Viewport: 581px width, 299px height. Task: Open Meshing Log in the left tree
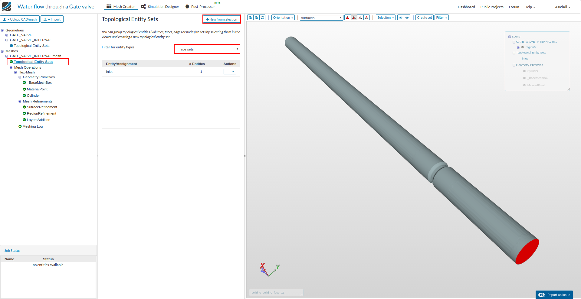(x=33, y=126)
